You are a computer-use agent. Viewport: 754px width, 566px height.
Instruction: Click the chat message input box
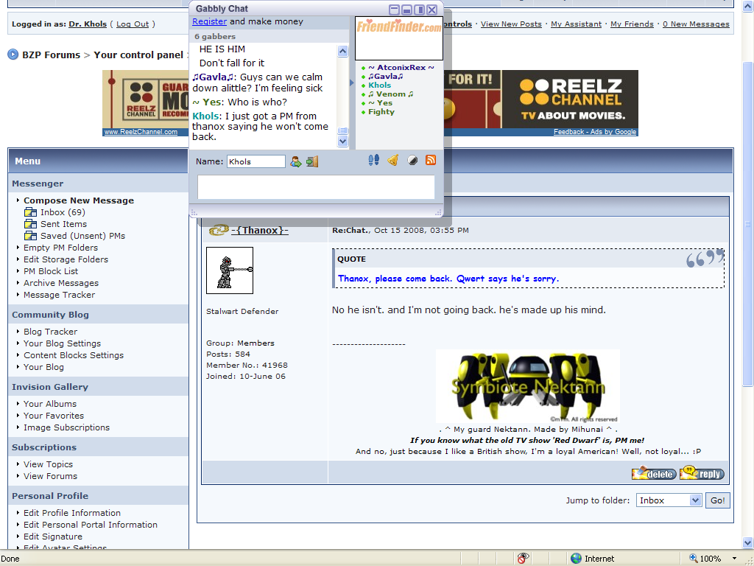click(315, 187)
